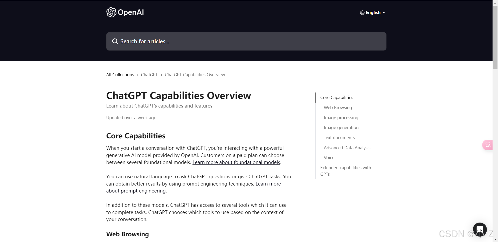Open Advanced Data Analysis section link
498x242 pixels.
click(x=347, y=148)
